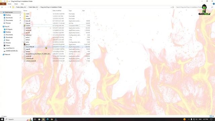
Task: Open the notification center icon
Action: pos(211,119)
